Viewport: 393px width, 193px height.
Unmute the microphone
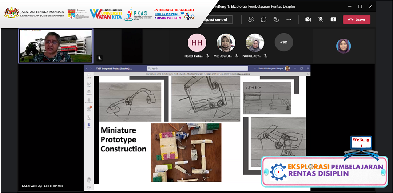click(x=321, y=20)
